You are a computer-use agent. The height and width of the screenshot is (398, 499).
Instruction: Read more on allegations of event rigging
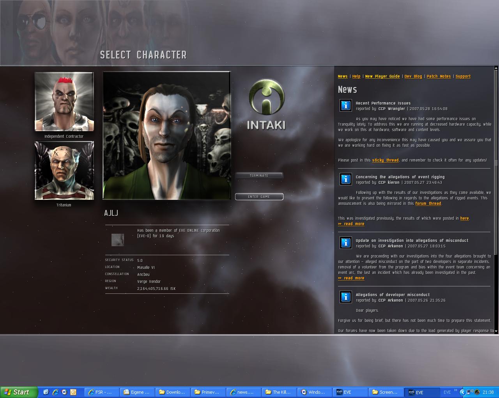click(351, 224)
